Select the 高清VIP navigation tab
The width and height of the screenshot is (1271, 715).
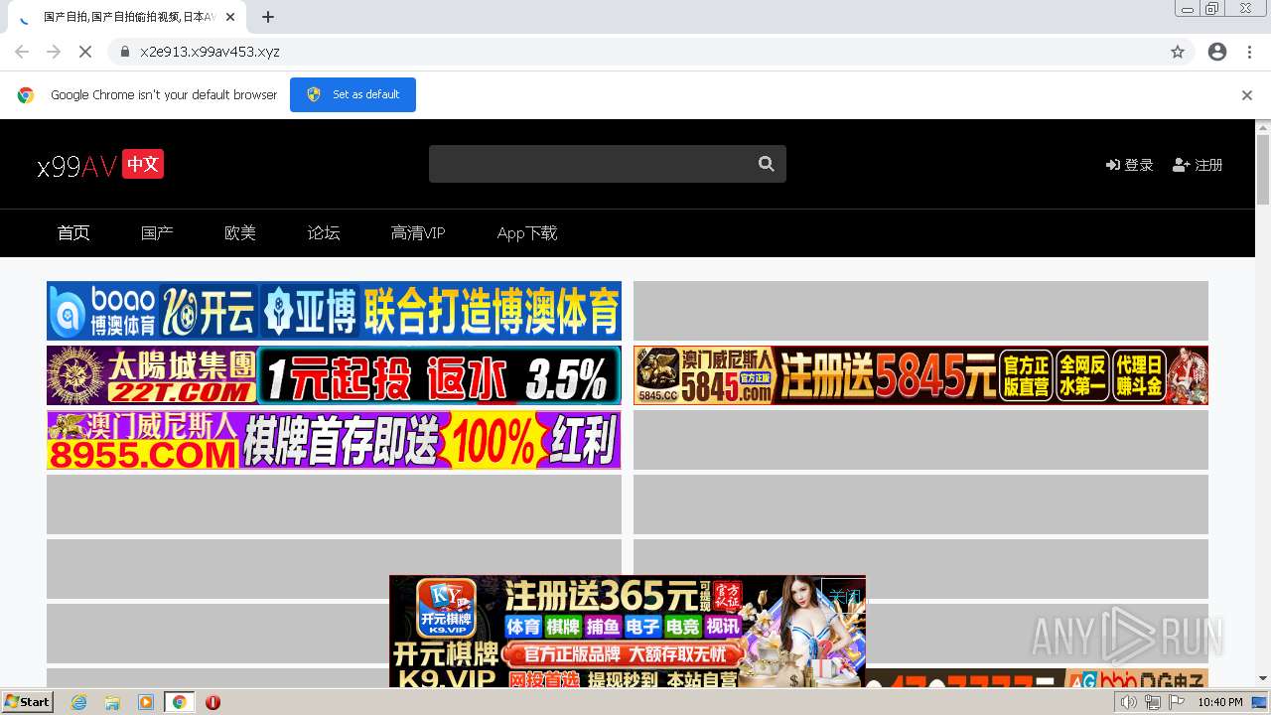(x=418, y=233)
